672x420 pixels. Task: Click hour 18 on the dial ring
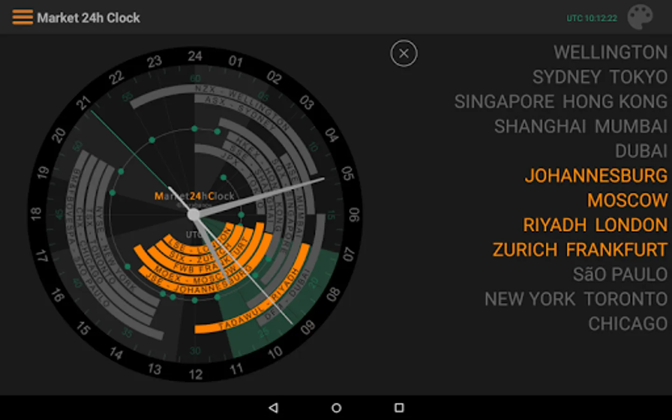[36, 214]
